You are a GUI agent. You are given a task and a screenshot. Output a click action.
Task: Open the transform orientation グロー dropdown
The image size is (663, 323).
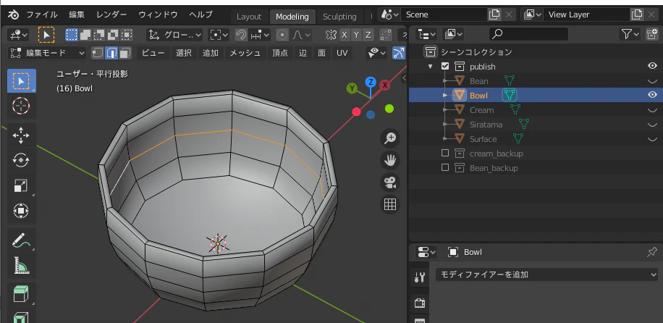174,35
